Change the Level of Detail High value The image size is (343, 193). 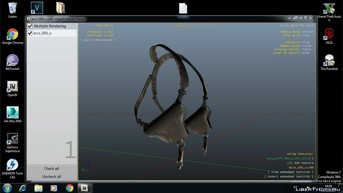click(x=306, y=53)
